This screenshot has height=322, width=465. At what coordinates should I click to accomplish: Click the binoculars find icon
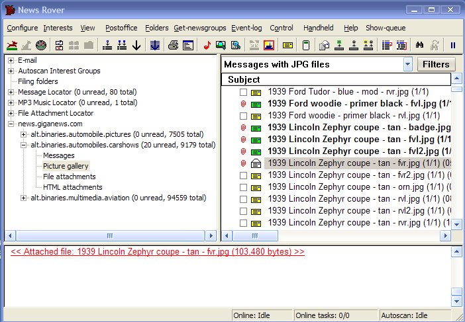pos(419,45)
